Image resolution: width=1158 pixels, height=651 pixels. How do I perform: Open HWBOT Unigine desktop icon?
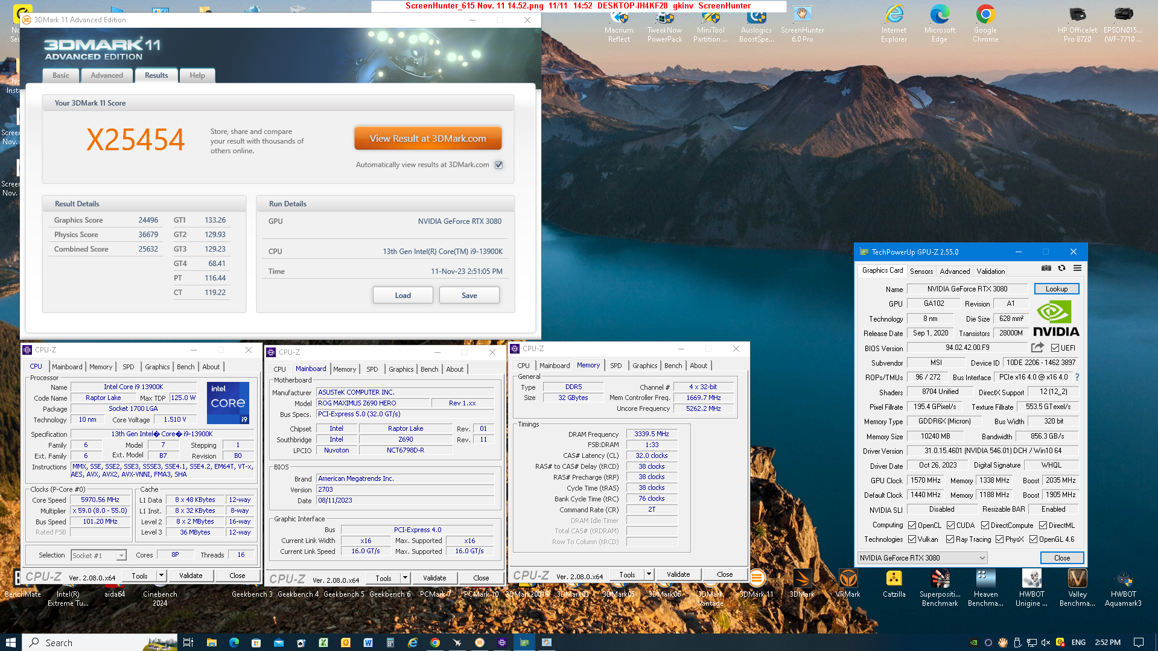click(x=1031, y=588)
